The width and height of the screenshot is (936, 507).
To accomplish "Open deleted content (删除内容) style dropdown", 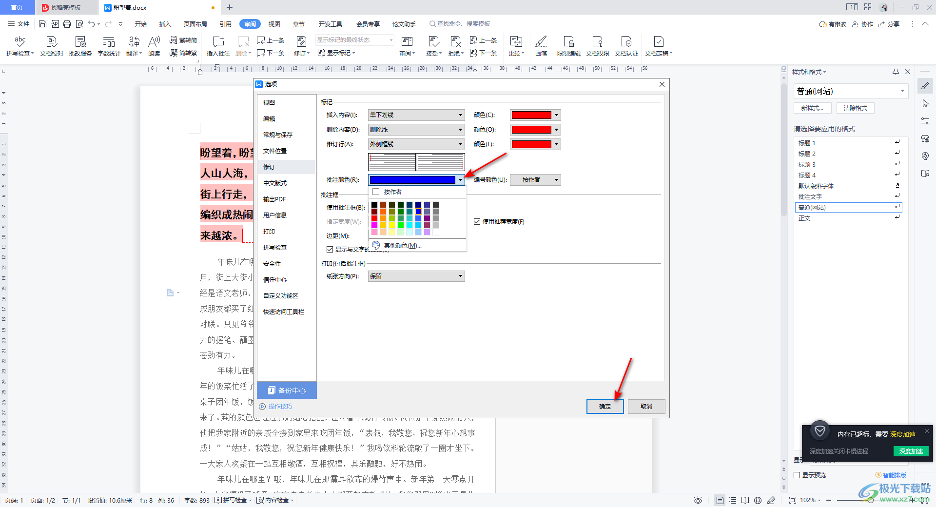I will 416,130.
